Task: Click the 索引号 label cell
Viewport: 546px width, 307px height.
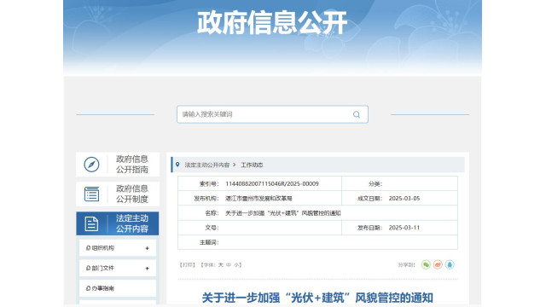Action: [x=209, y=184]
